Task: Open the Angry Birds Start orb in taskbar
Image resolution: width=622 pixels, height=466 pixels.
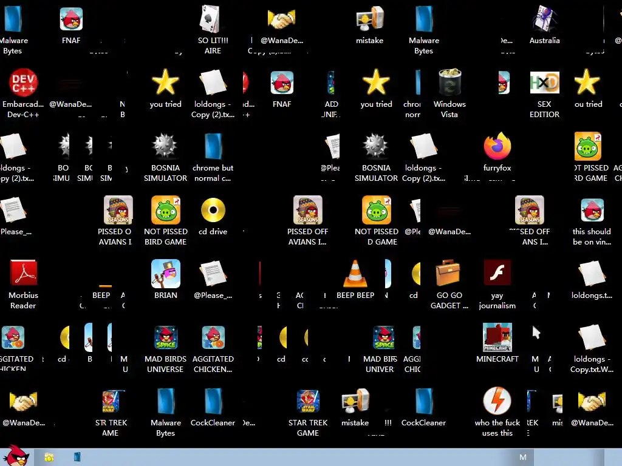Action: tap(16, 456)
